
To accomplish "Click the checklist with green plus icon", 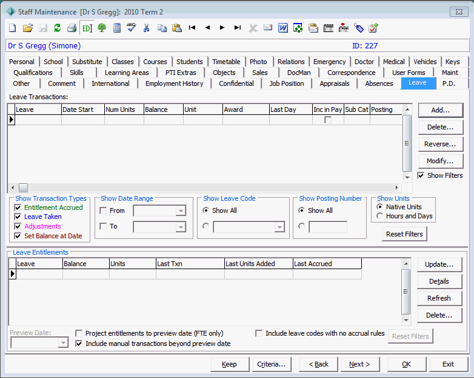I will click(373, 28).
